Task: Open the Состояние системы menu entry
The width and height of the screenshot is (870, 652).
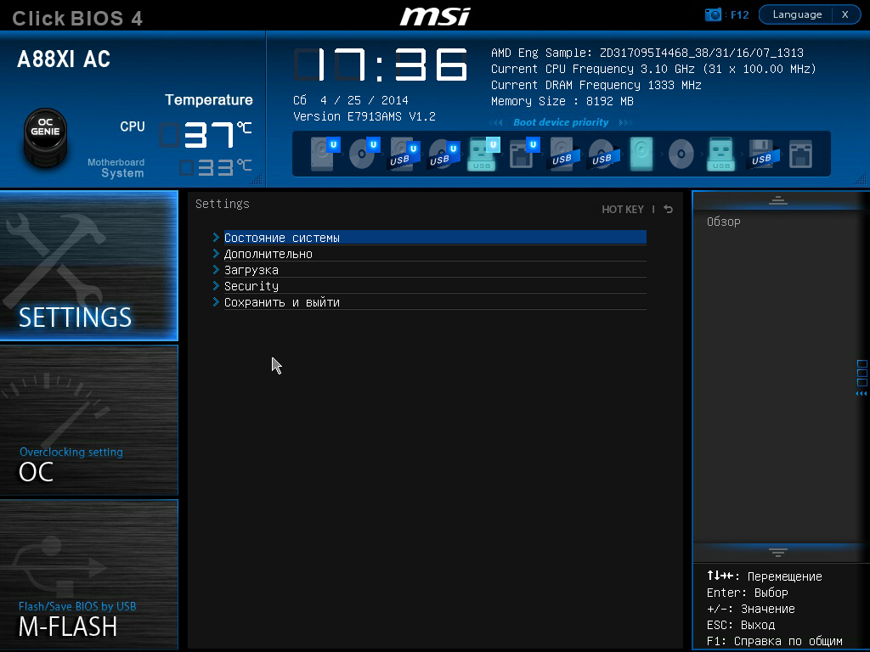Action: coord(435,238)
